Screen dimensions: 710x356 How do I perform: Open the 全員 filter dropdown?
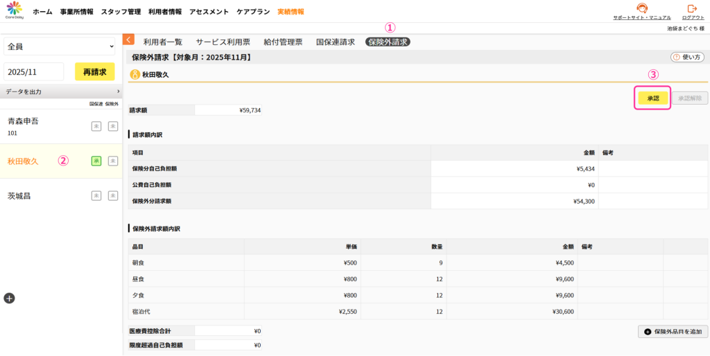59,46
